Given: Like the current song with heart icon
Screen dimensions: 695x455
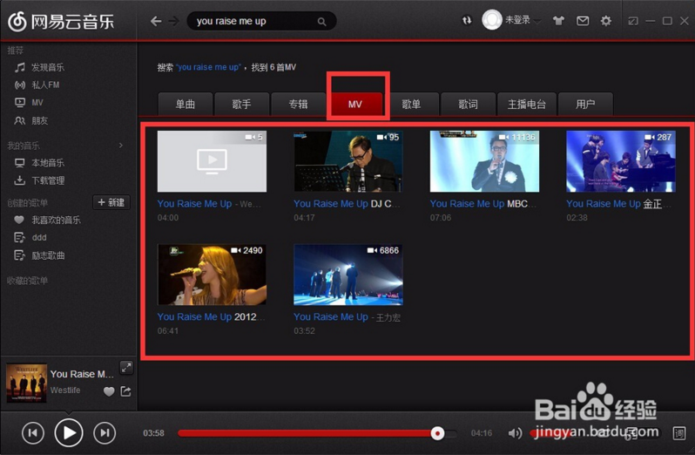Looking at the screenshot, I should click(109, 391).
